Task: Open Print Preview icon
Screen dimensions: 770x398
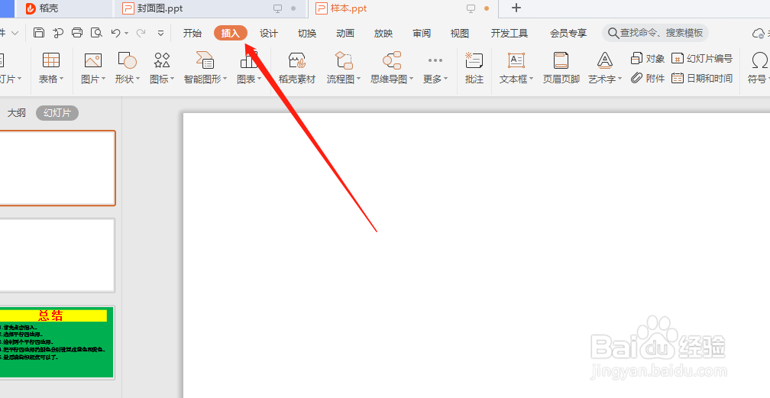Action: click(97, 33)
